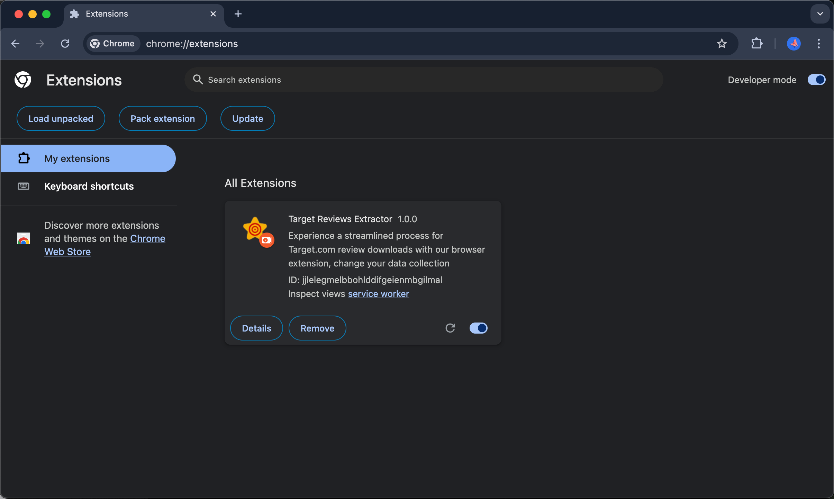
Task: Open a new tab with the plus button
Action: (238, 14)
